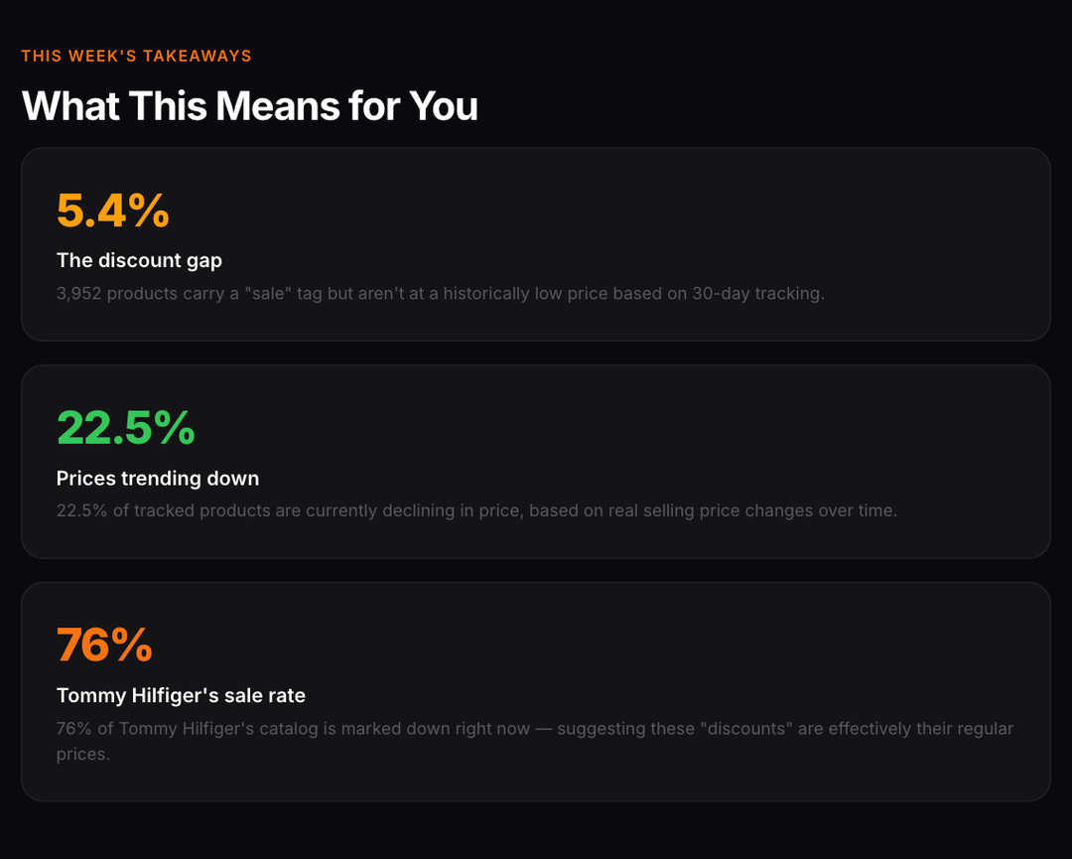Click "prices." on the description's last line
This screenshot has width=1072, height=859.
coord(82,754)
